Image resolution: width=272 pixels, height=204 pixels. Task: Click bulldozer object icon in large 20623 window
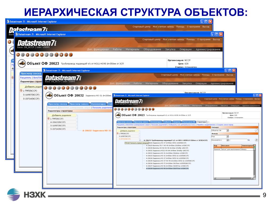pyautogui.click(x=22, y=63)
